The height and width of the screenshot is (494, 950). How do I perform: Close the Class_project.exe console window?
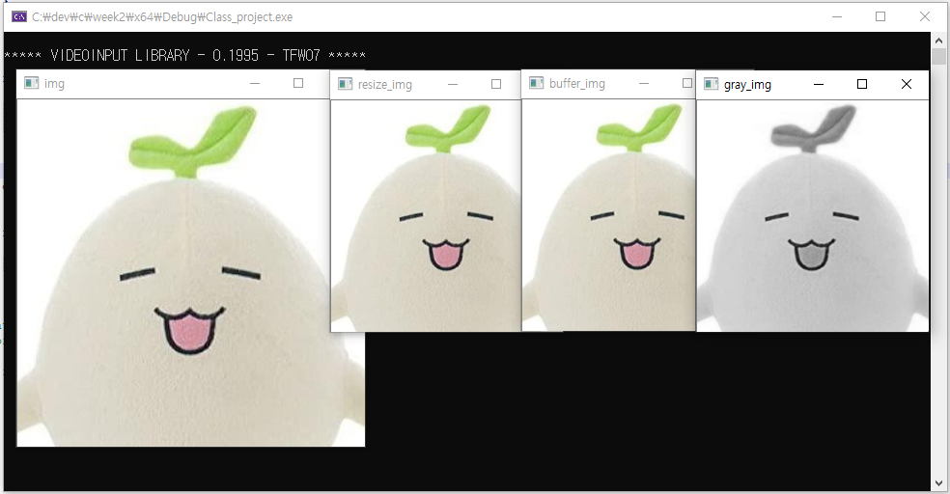(925, 16)
